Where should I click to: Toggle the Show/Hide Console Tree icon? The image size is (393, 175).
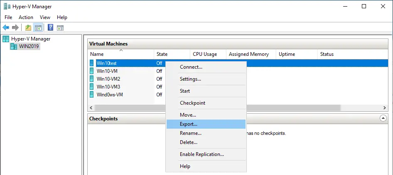pos(38,27)
